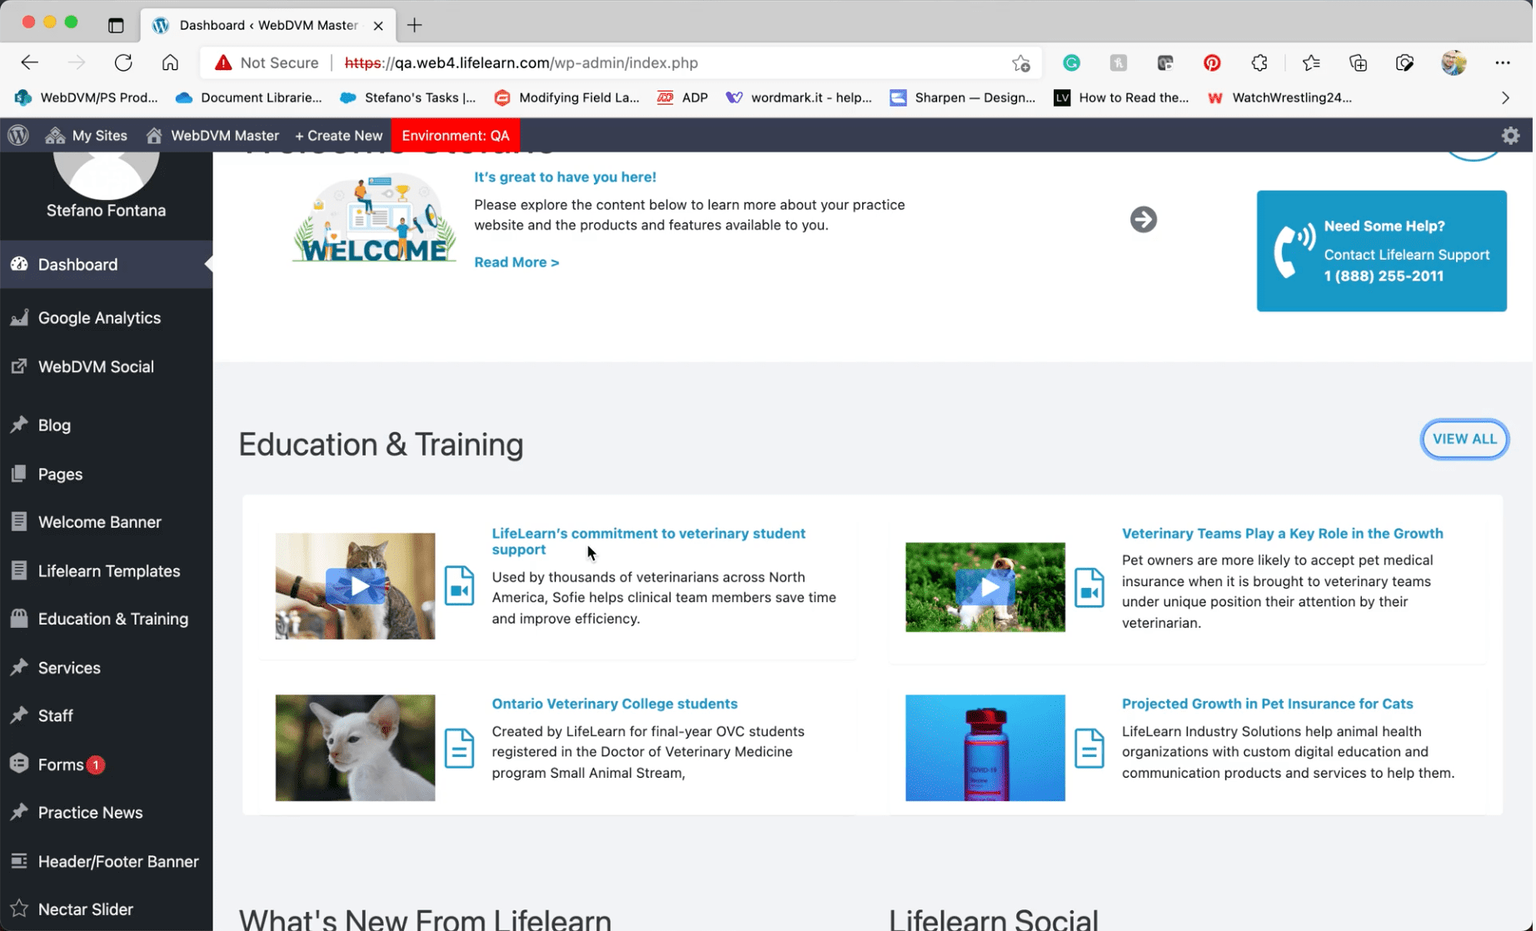Play the dog in grass video
The height and width of the screenshot is (931, 1536).
click(985, 587)
